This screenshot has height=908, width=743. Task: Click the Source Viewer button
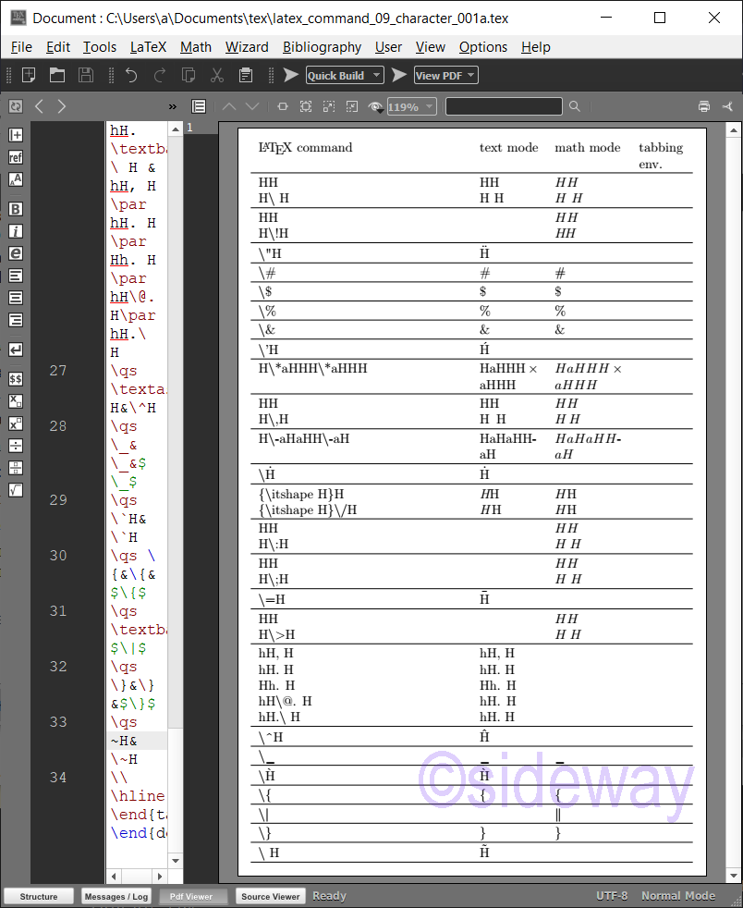tap(270, 896)
